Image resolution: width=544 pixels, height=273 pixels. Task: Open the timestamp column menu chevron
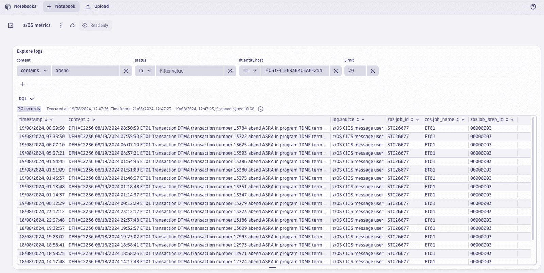pyautogui.click(x=51, y=119)
